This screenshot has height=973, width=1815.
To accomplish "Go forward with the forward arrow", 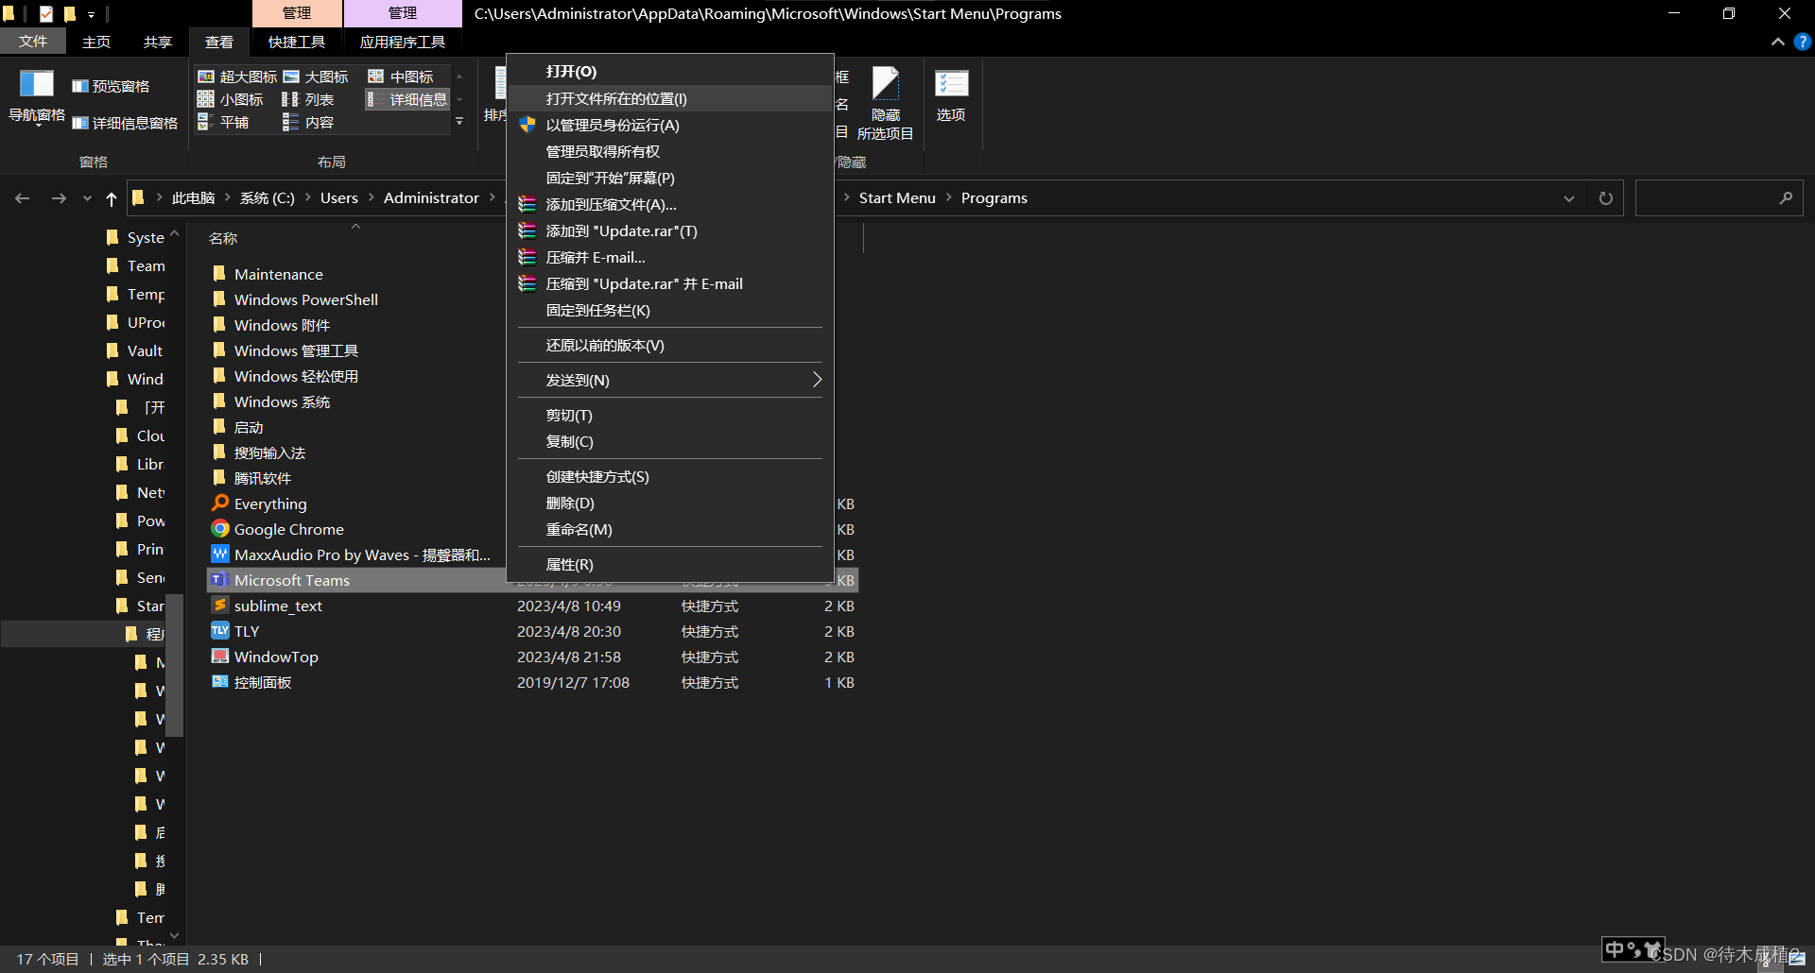I will [59, 198].
